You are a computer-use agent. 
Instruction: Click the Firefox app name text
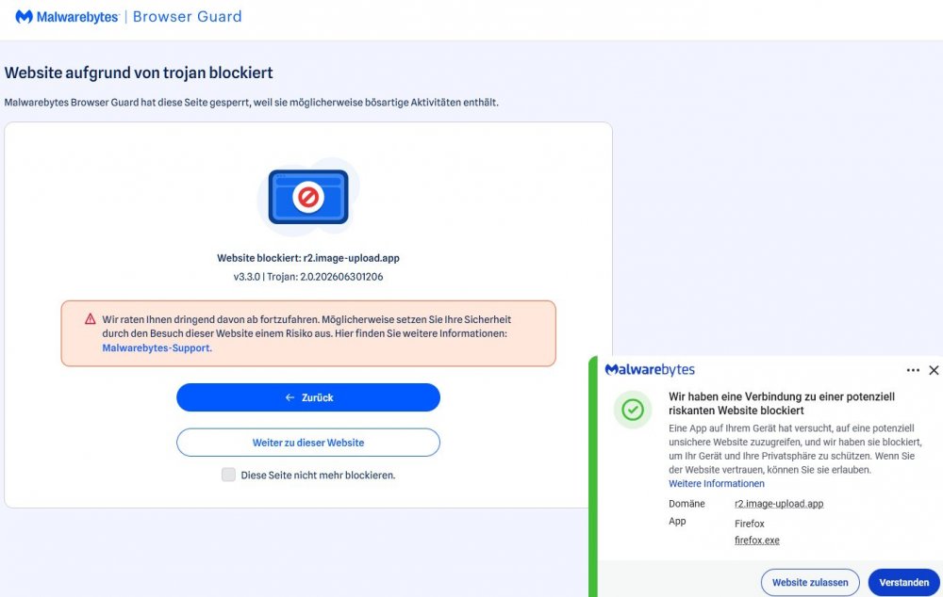pos(750,524)
